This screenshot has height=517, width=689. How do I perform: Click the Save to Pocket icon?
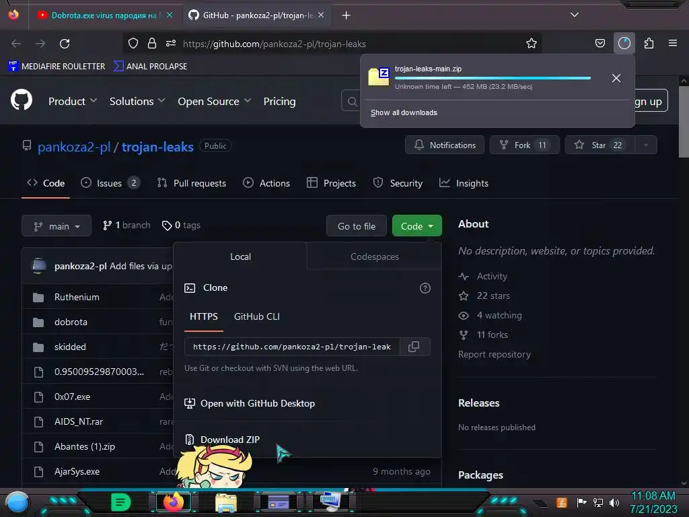point(600,43)
